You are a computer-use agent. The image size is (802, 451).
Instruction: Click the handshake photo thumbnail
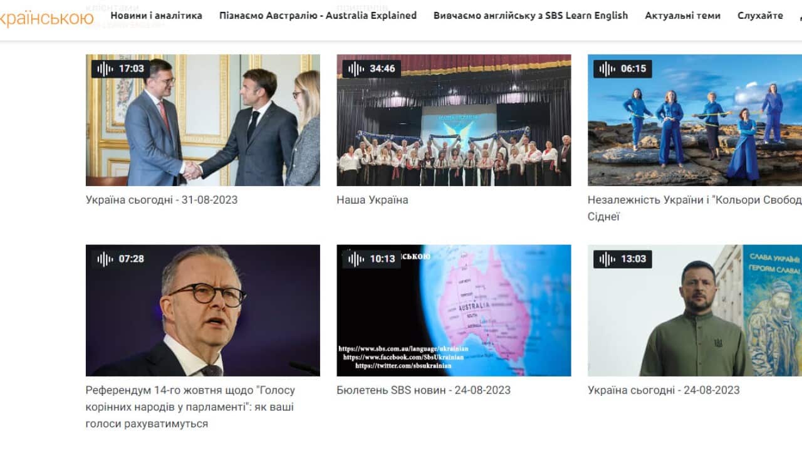click(x=203, y=120)
